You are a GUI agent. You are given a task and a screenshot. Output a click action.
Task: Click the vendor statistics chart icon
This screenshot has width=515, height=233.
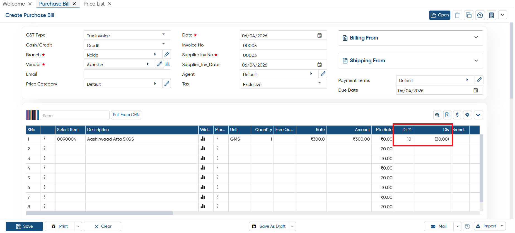(x=167, y=64)
